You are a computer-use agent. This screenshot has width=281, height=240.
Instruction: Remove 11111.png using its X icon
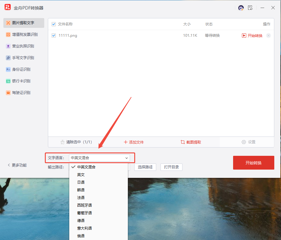click(x=268, y=36)
